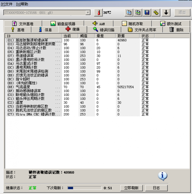Click the yellow folder 文件夹占用率 icon
This screenshot has width=192, height=194.
pyautogui.click(x=130, y=30)
